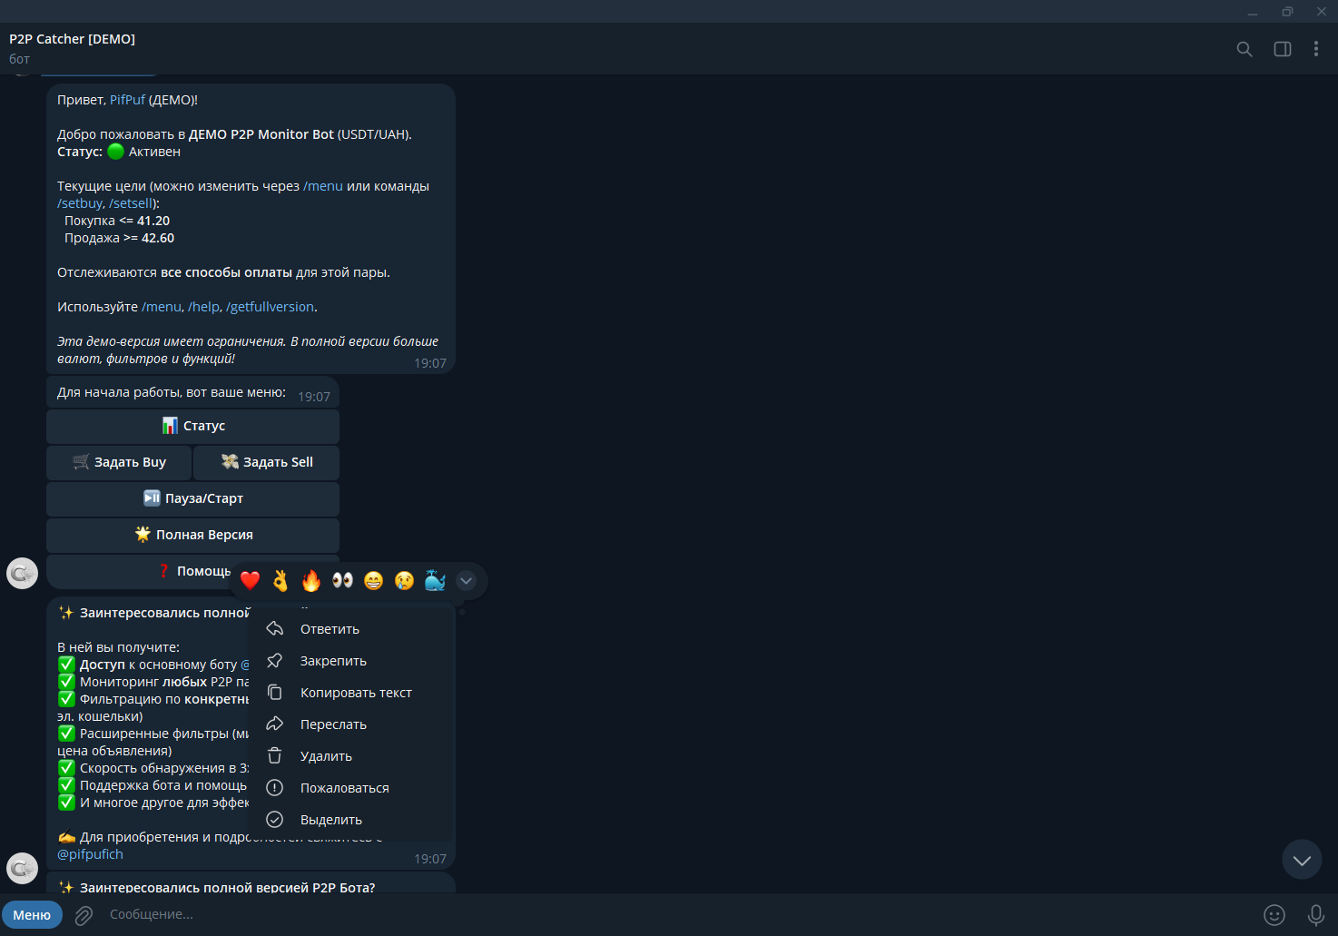Screen dimensions: 1338x936
Task: Toggle the right sidebar panel icon
Action: coord(1283,49)
